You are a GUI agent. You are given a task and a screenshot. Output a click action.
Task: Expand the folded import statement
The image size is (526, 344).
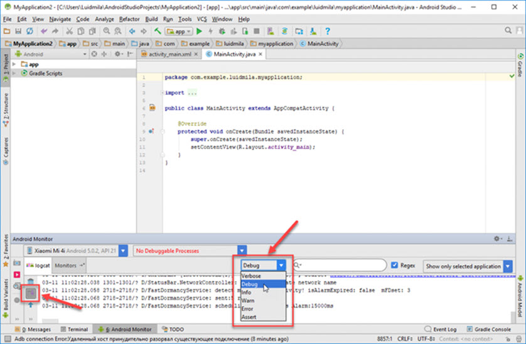pos(163,93)
